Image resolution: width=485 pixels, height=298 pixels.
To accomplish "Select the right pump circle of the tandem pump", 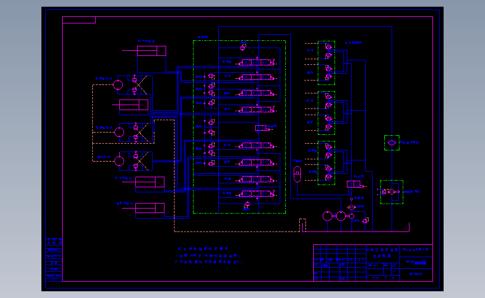I will (x=341, y=216).
